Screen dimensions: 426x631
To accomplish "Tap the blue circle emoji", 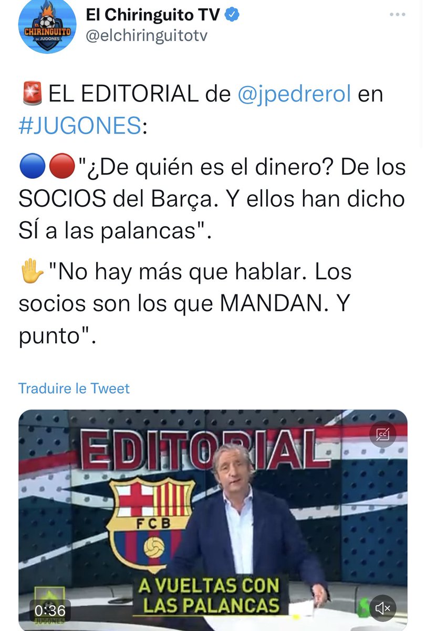I will click(x=33, y=168).
